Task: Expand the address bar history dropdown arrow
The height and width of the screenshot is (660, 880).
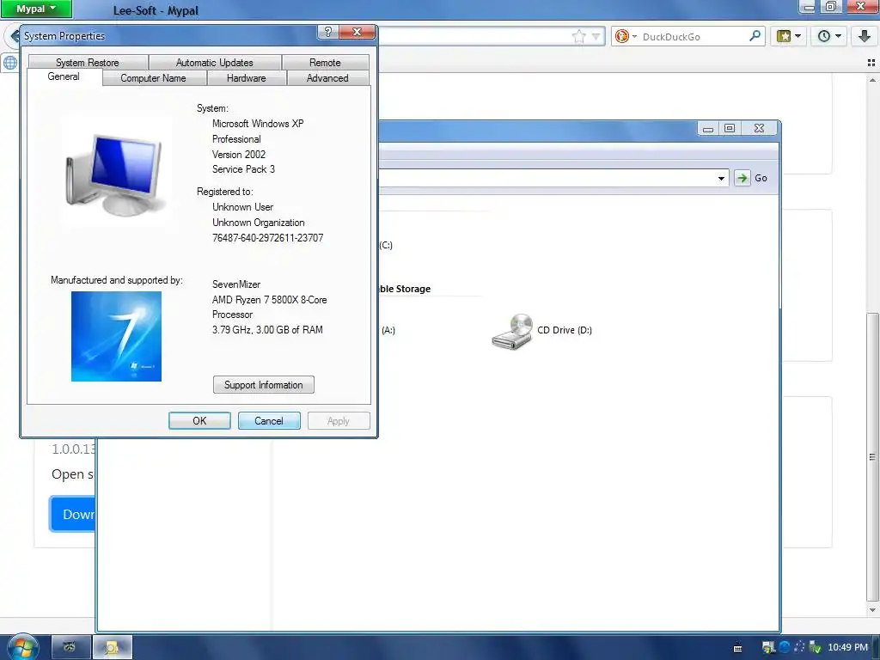Action: [596, 36]
